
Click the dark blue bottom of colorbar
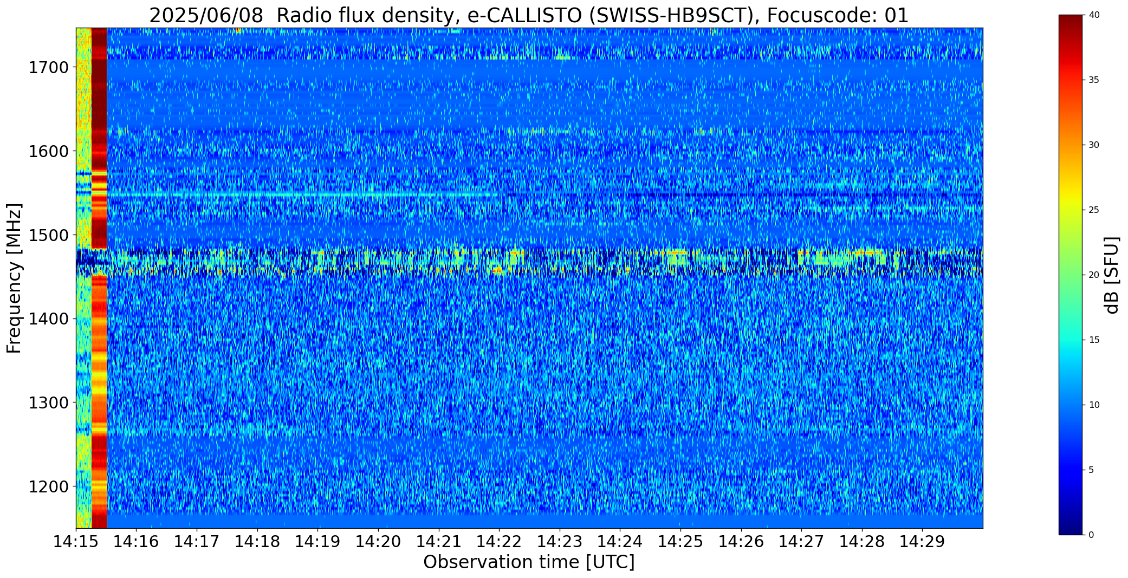click(1072, 525)
